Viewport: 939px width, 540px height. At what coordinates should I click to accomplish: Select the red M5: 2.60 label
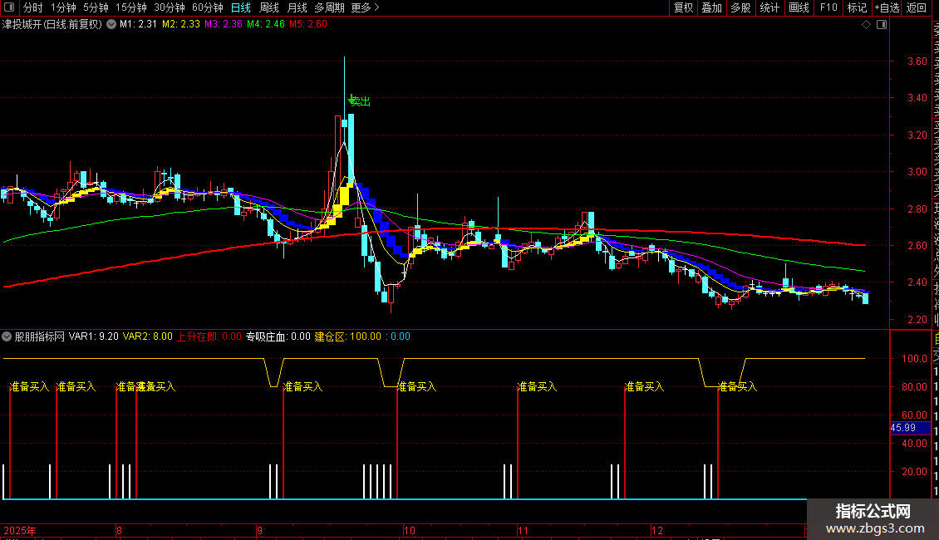308,24
